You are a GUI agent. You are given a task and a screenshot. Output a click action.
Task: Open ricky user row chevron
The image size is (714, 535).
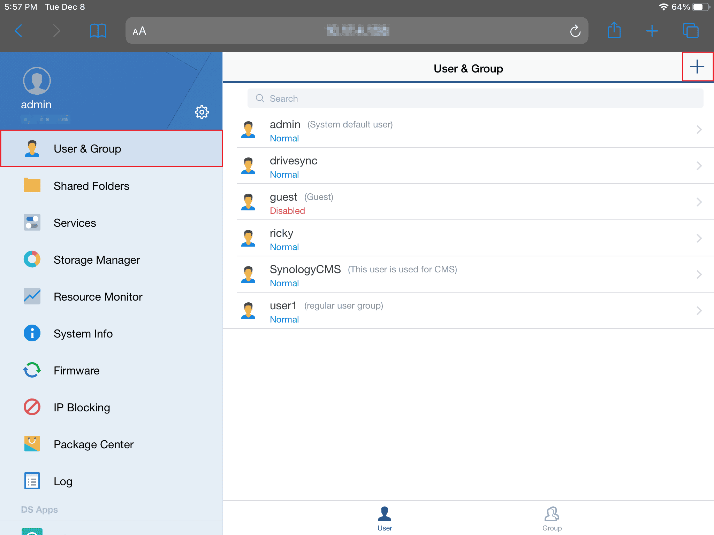tap(699, 238)
